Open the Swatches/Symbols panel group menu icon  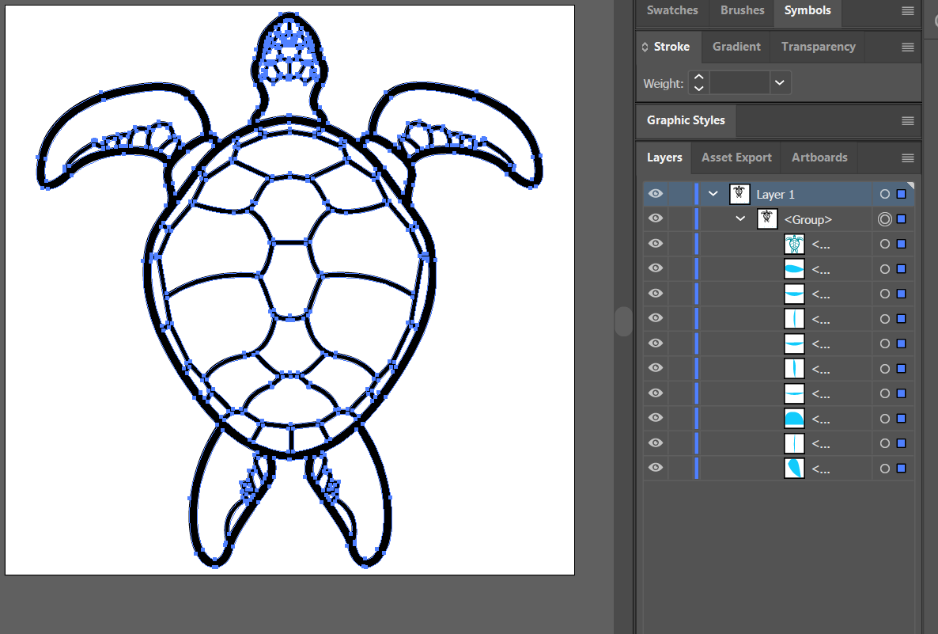tap(907, 11)
